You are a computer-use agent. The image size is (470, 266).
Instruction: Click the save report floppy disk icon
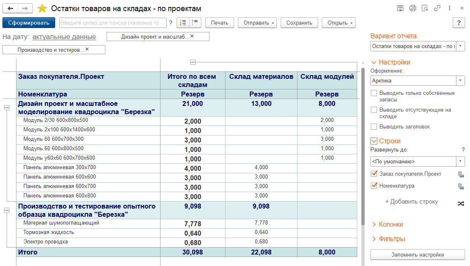coord(400,8)
